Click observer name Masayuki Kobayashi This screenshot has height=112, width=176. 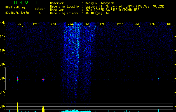pyautogui.click(x=100, y=3)
